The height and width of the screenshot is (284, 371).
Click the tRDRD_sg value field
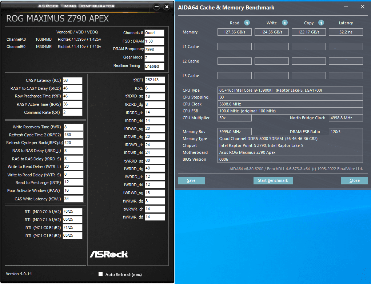pyautogui.click(x=155, y=97)
